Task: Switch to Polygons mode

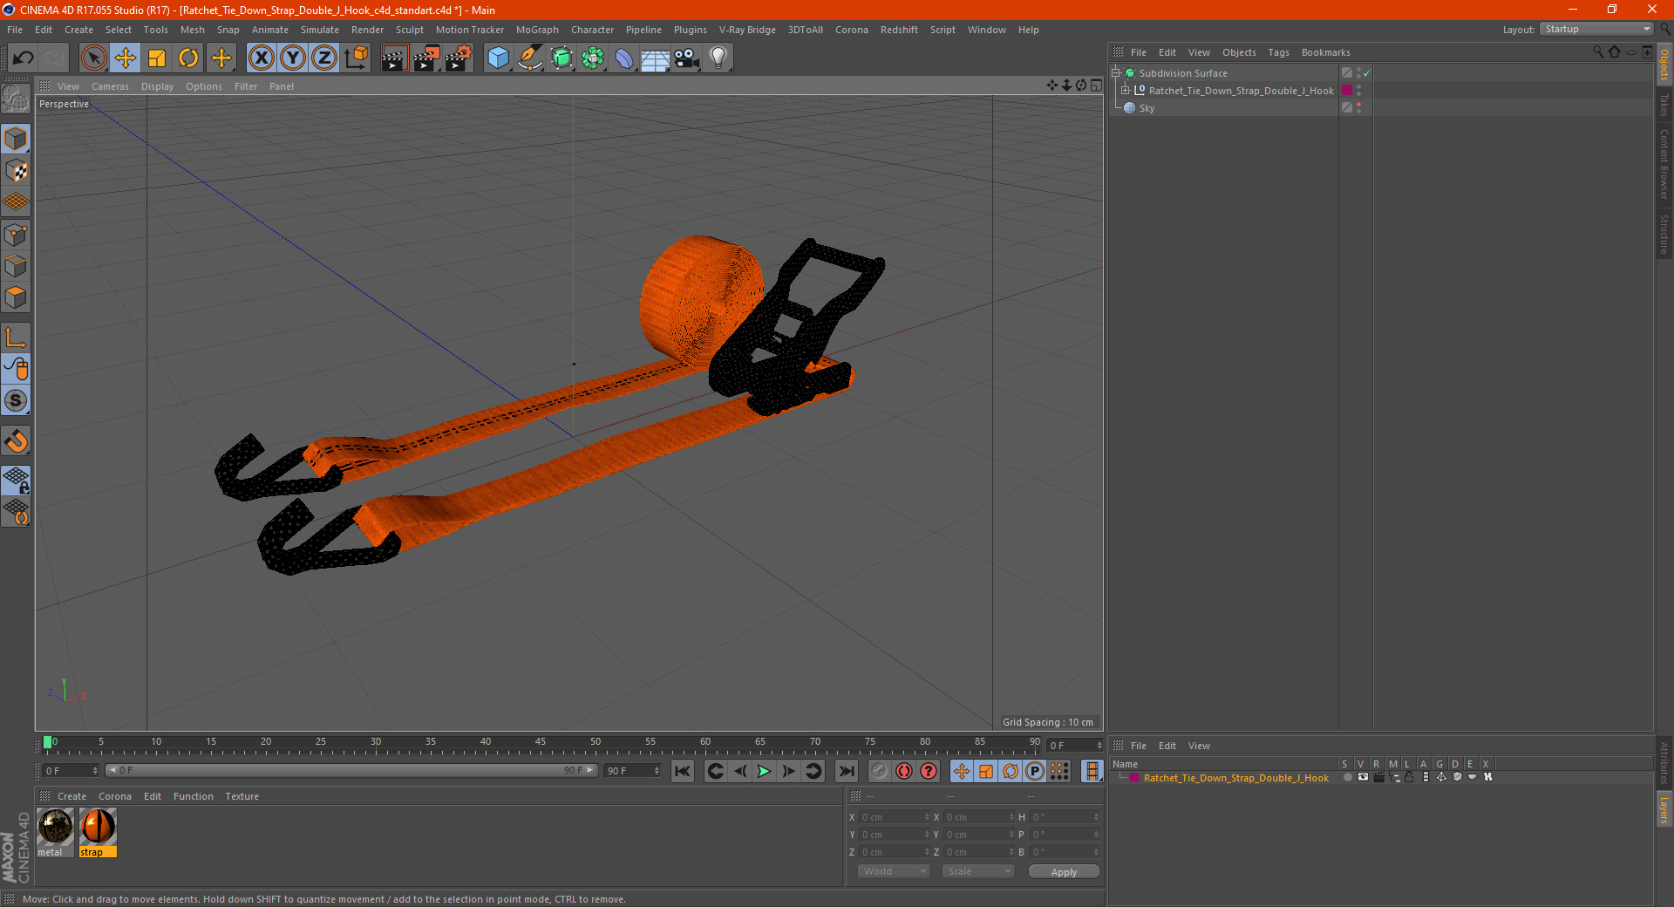Action: [x=16, y=297]
